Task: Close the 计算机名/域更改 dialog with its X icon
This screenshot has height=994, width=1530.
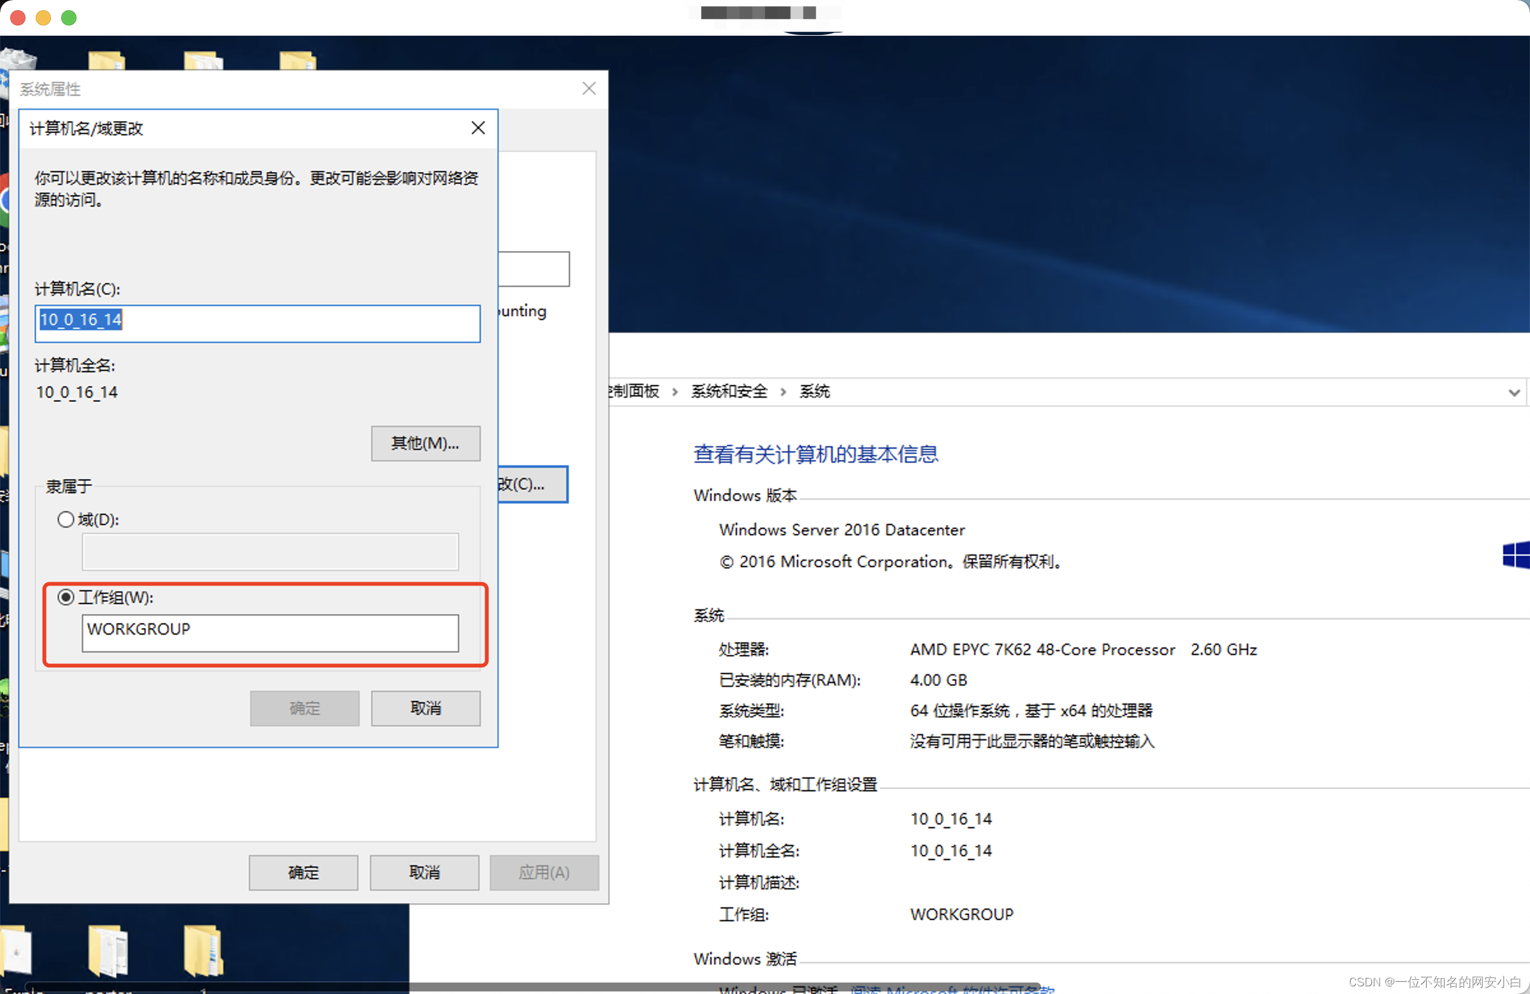Action: (x=477, y=128)
